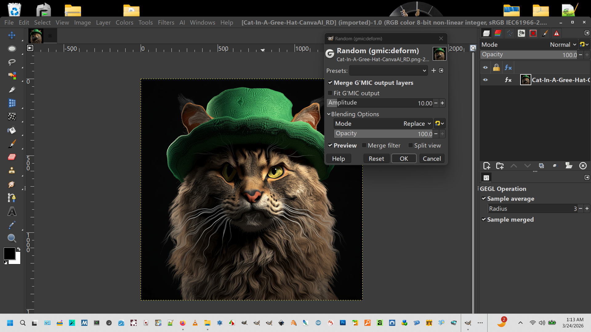Adjust the Amplitude slider

tap(380, 103)
